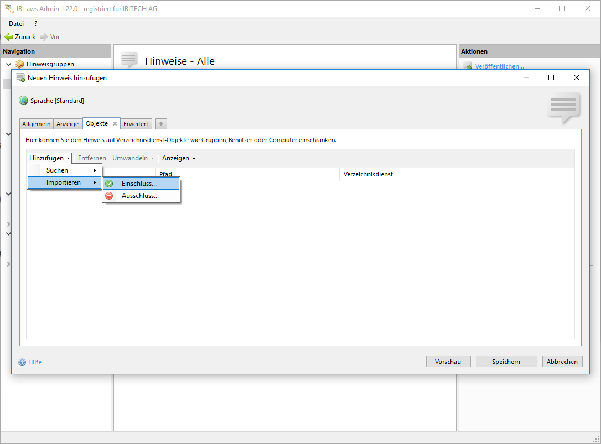Switch to the Allgemein tab
Screen dimensions: 601x444
point(37,124)
